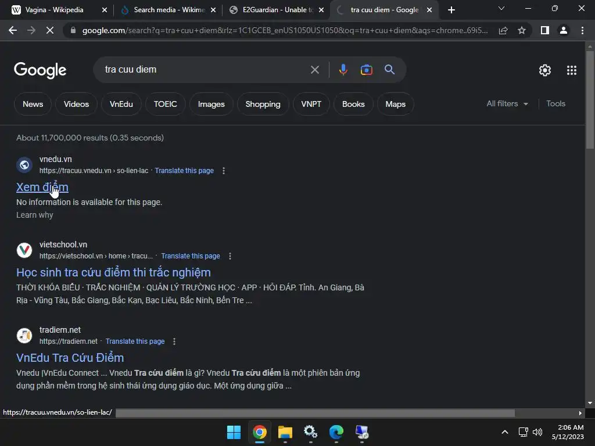Viewport: 595px width, 446px height.
Task: Open Microsoft Edge from taskbar
Action: click(x=336, y=432)
